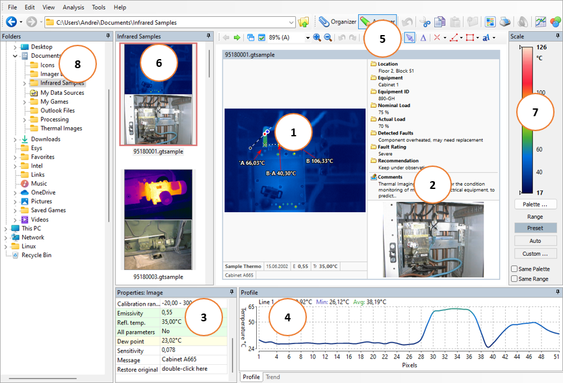The image size is (563, 383).
Task: Select the red rectangle area tool
Action: [470, 37]
